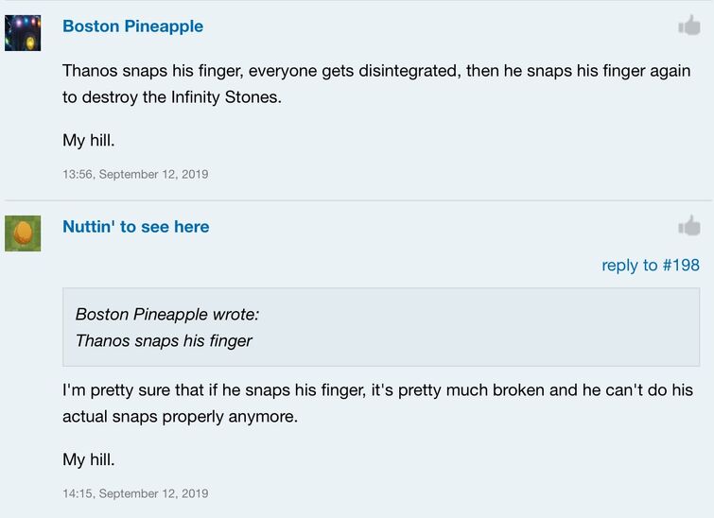Viewport: 714px width, 518px height.
Task: Visit the Boston Pineapple profile link
Action: [133, 26]
